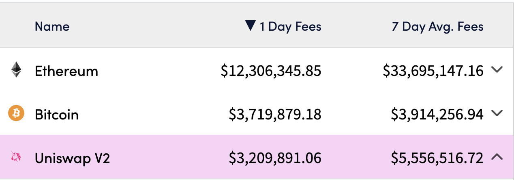Sort by 1 Day Fees column header
Screen dimensions: 514x180
(x=290, y=27)
